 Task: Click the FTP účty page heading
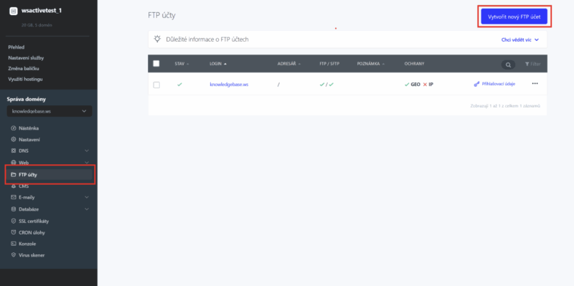click(161, 15)
